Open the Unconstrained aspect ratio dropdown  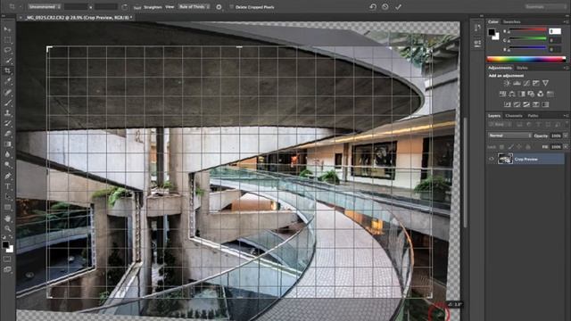44,7
